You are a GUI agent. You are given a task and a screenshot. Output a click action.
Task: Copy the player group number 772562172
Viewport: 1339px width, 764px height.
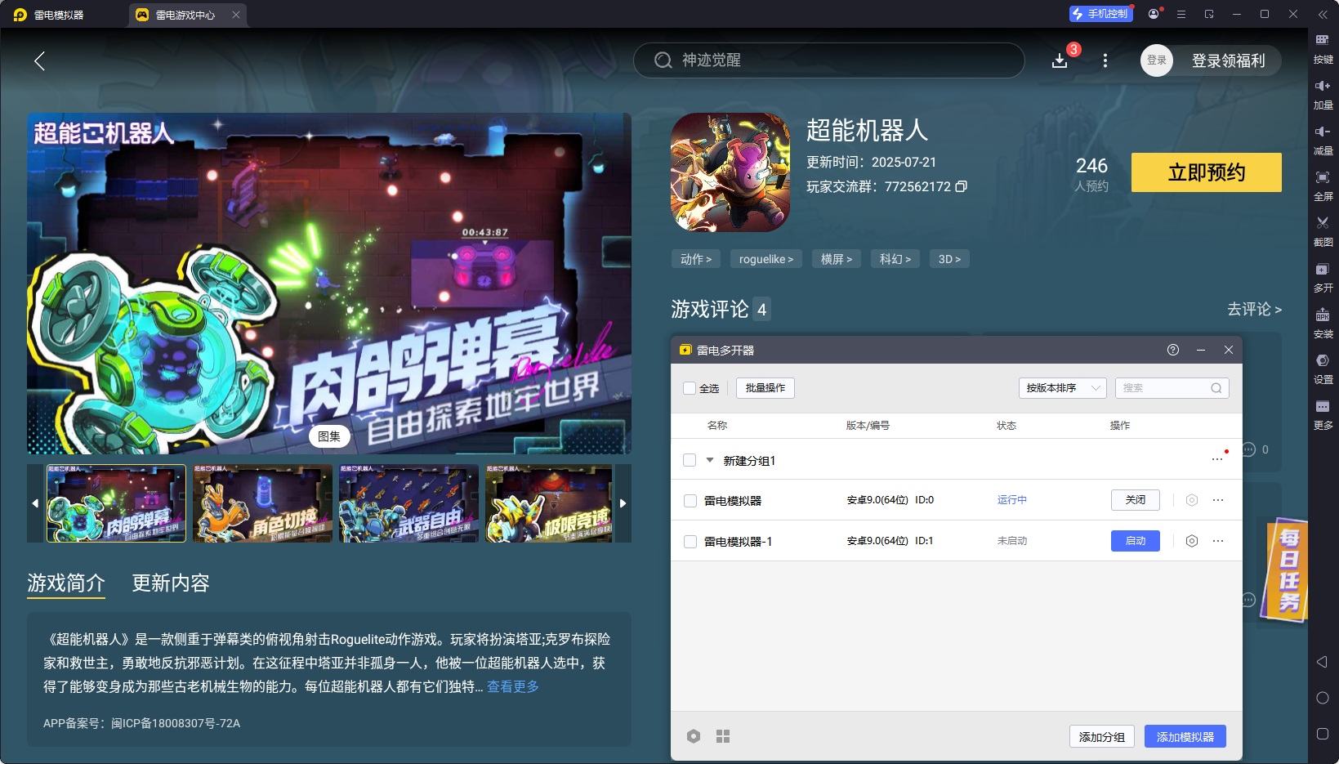[x=962, y=186]
